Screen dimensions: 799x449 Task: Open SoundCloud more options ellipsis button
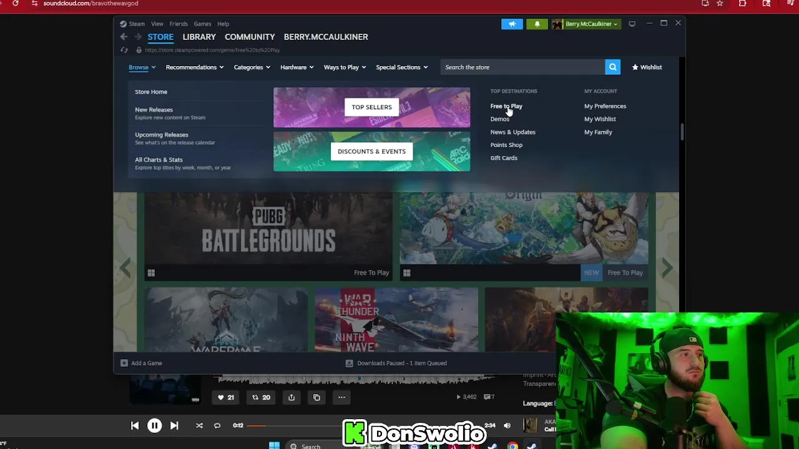[x=341, y=397]
